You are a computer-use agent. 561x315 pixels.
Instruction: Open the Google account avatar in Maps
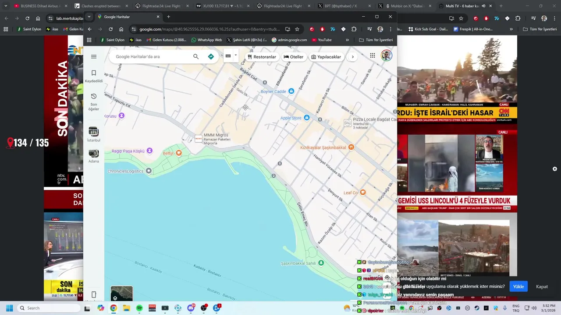point(386,56)
